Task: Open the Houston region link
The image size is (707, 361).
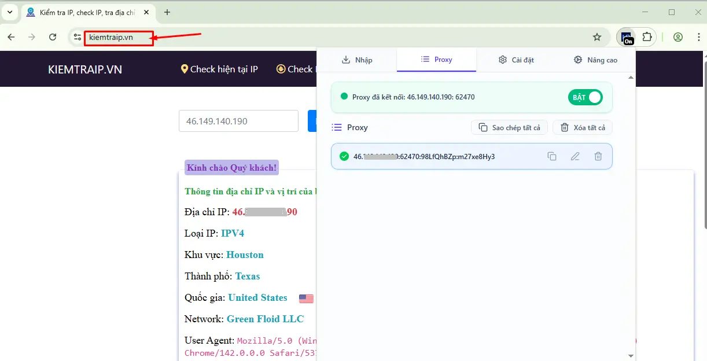Action: coord(245,255)
